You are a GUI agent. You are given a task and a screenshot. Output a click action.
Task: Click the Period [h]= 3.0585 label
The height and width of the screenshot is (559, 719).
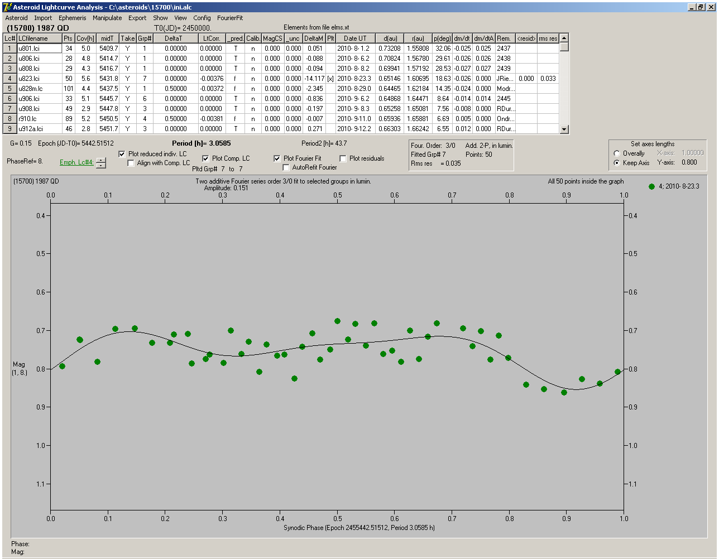click(202, 143)
